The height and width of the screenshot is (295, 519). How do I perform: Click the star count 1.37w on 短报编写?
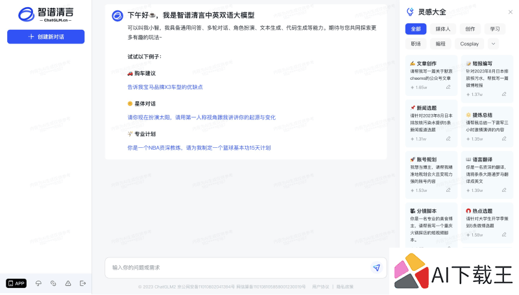click(x=475, y=95)
